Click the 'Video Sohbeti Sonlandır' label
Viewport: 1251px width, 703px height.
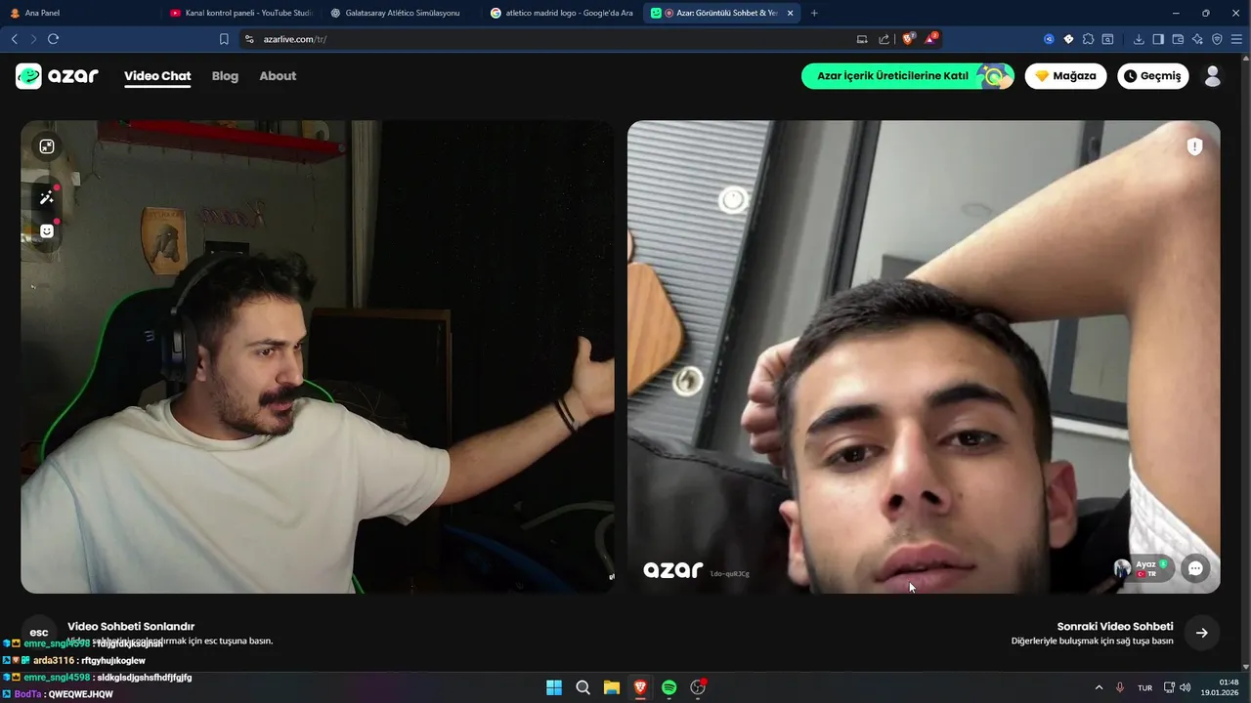click(x=131, y=627)
